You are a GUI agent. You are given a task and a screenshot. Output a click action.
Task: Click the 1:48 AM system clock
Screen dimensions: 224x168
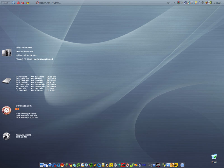coord(217,3)
